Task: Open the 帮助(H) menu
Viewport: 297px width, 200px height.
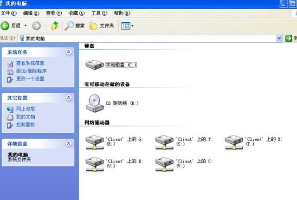Action: [122, 13]
